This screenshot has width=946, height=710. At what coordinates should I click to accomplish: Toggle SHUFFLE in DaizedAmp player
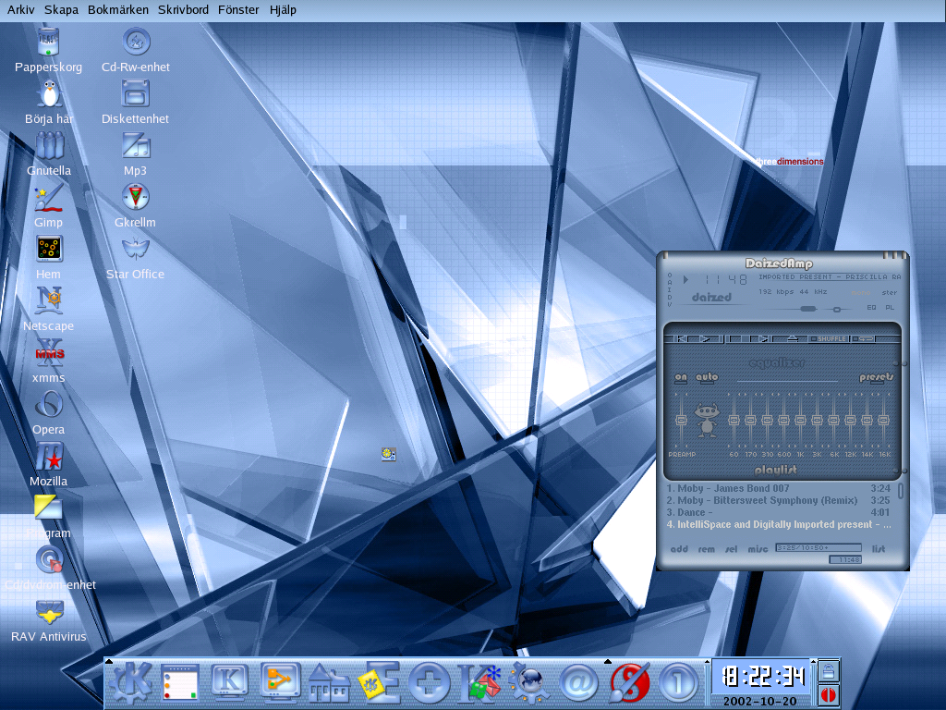point(829,338)
